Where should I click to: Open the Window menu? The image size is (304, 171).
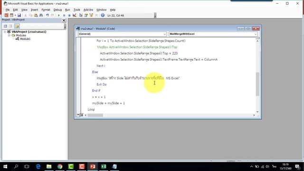click(x=101, y=9)
